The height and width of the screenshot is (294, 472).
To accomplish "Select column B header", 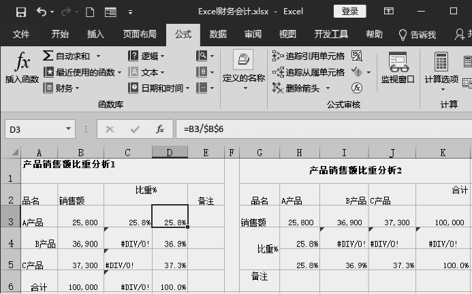I will [x=80, y=152].
